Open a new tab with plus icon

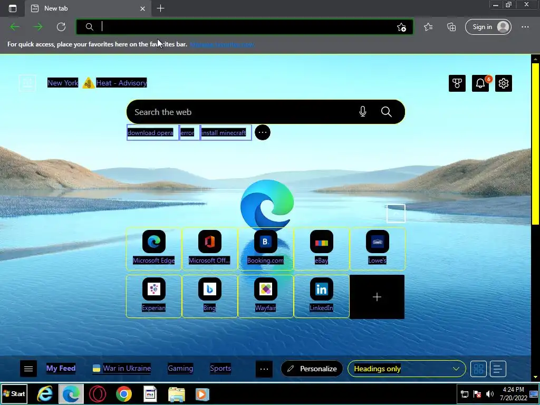tap(160, 8)
